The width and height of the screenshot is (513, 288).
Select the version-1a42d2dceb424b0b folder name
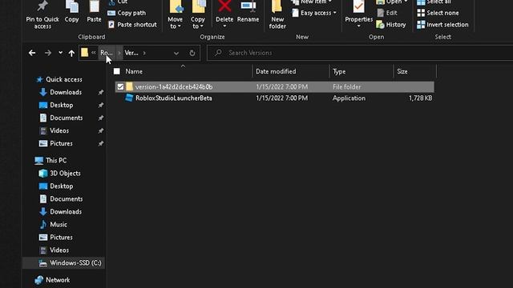[174, 87]
